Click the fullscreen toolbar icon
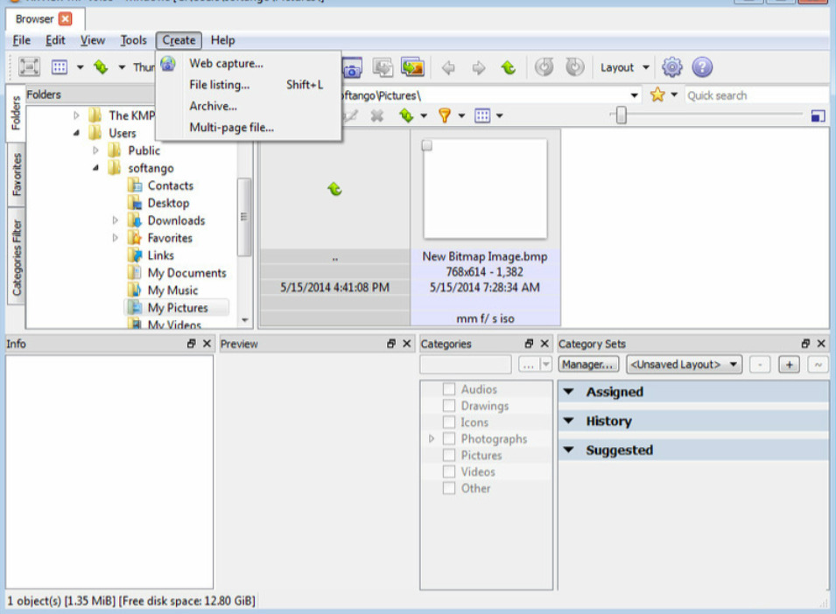Image resolution: width=836 pixels, height=614 pixels. [x=29, y=67]
